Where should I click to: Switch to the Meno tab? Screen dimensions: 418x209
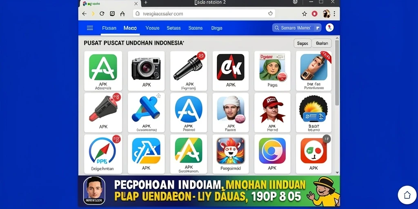tap(130, 28)
